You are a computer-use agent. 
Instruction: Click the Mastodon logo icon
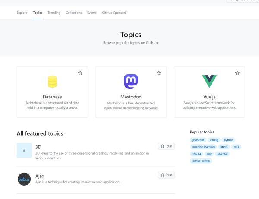coord(131,81)
